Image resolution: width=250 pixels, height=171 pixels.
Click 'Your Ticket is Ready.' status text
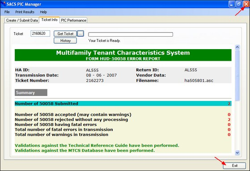click(x=105, y=41)
